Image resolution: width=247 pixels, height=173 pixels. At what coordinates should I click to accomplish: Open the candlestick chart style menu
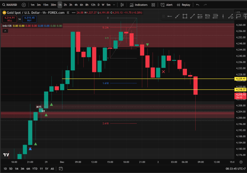point(122,5)
